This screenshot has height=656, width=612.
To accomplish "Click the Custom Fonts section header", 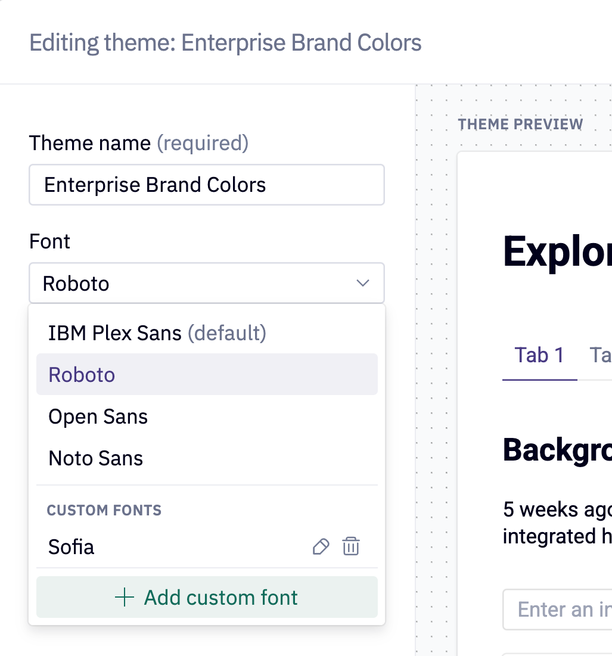I will pos(104,510).
